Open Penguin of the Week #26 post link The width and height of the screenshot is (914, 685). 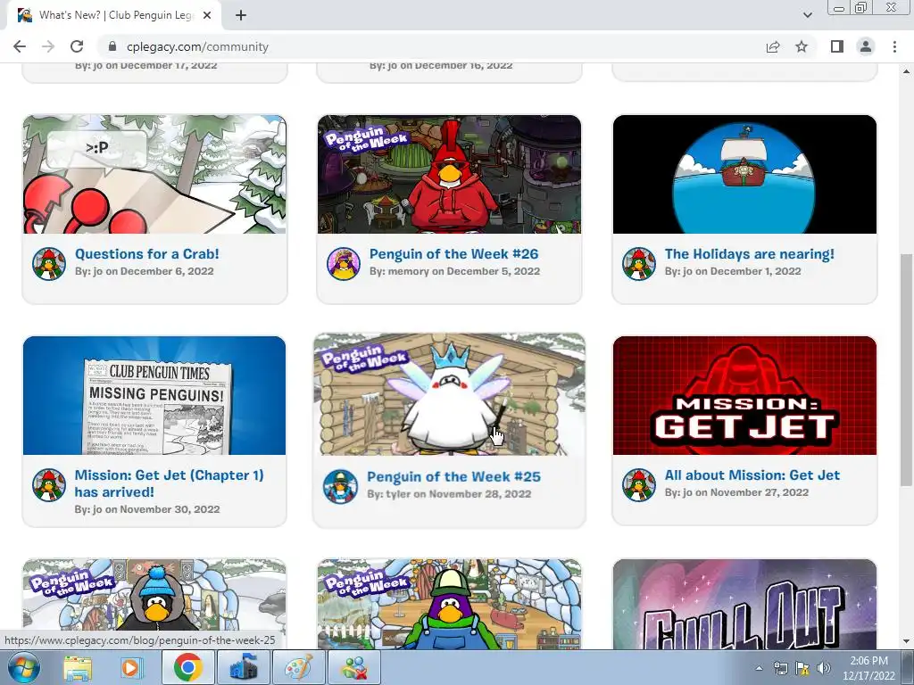click(x=453, y=254)
